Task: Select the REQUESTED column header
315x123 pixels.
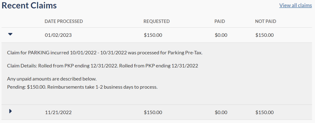Action: coord(157,21)
